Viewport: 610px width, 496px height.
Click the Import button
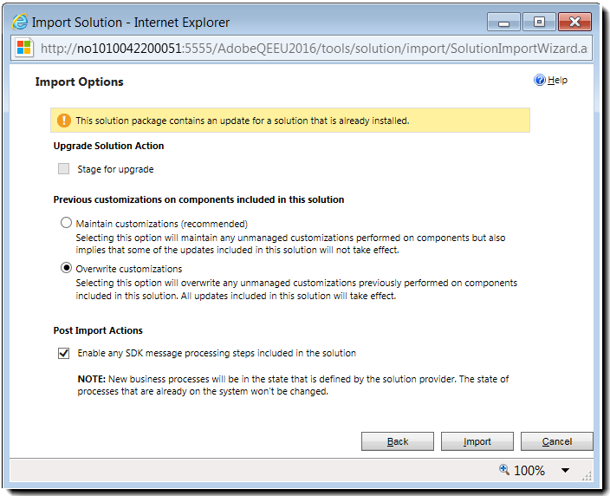coord(477,441)
